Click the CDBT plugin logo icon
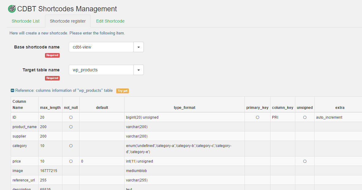The height and width of the screenshot is (190, 362). [12, 9]
